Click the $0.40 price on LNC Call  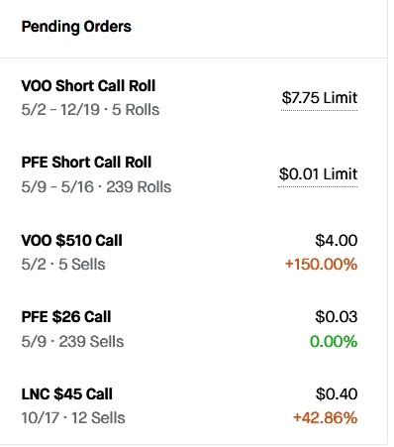coord(337,393)
